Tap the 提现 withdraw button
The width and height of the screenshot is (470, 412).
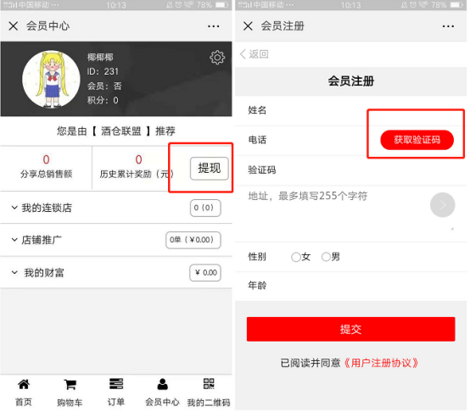click(x=210, y=168)
